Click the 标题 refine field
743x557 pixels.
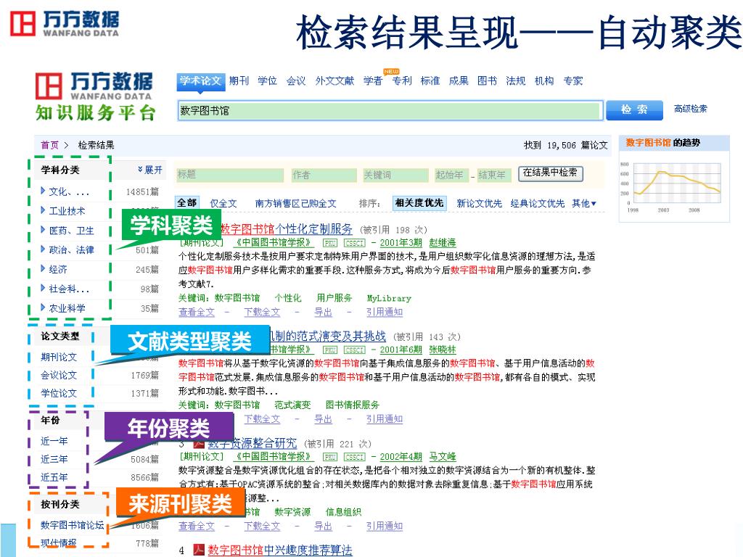tap(230, 175)
